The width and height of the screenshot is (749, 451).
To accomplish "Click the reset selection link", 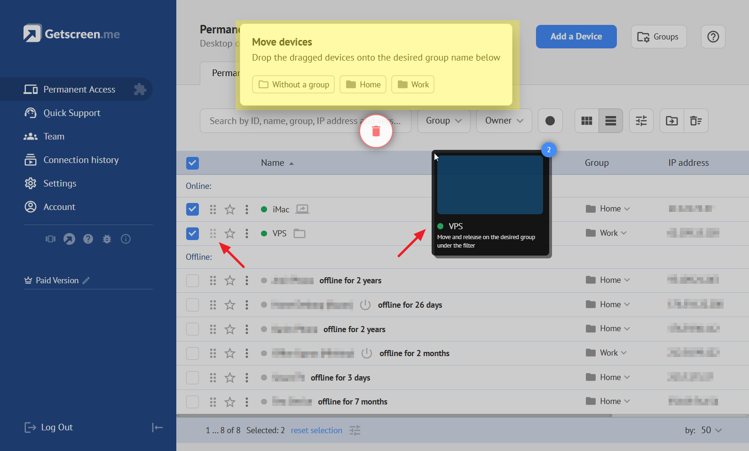I will 316,430.
